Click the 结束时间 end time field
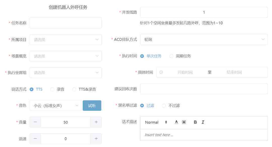This screenshot has width=272, height=147. coord(234,72)
